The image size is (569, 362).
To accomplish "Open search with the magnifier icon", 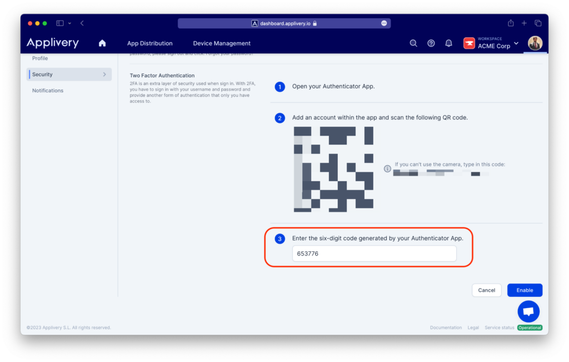I will 413,43.
